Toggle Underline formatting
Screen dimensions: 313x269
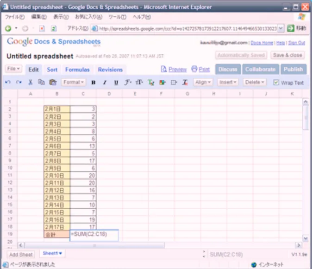(x=116, y=83)
